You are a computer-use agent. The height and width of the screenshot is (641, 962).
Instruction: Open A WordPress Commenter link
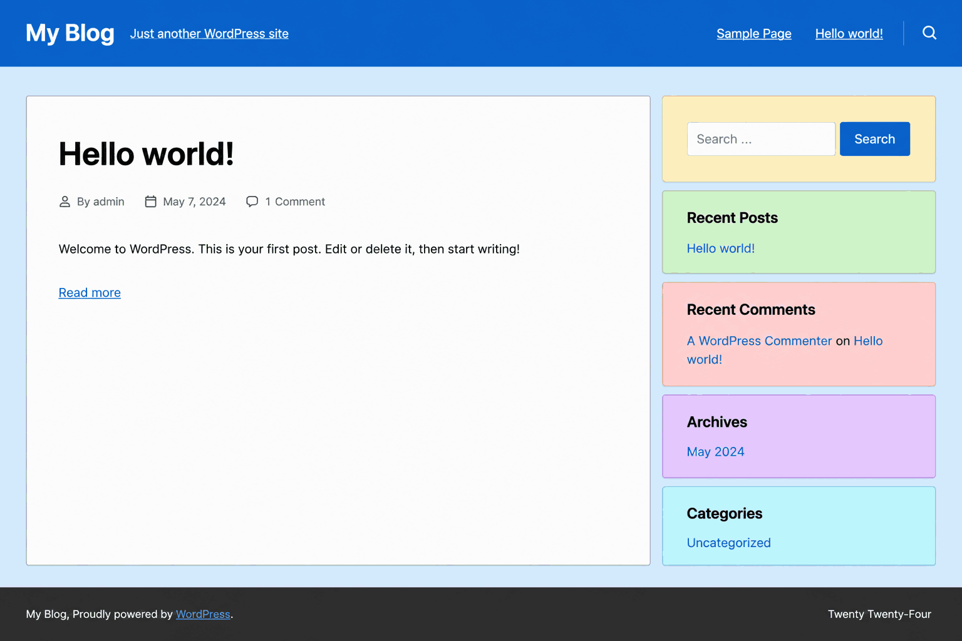(759, 341)
